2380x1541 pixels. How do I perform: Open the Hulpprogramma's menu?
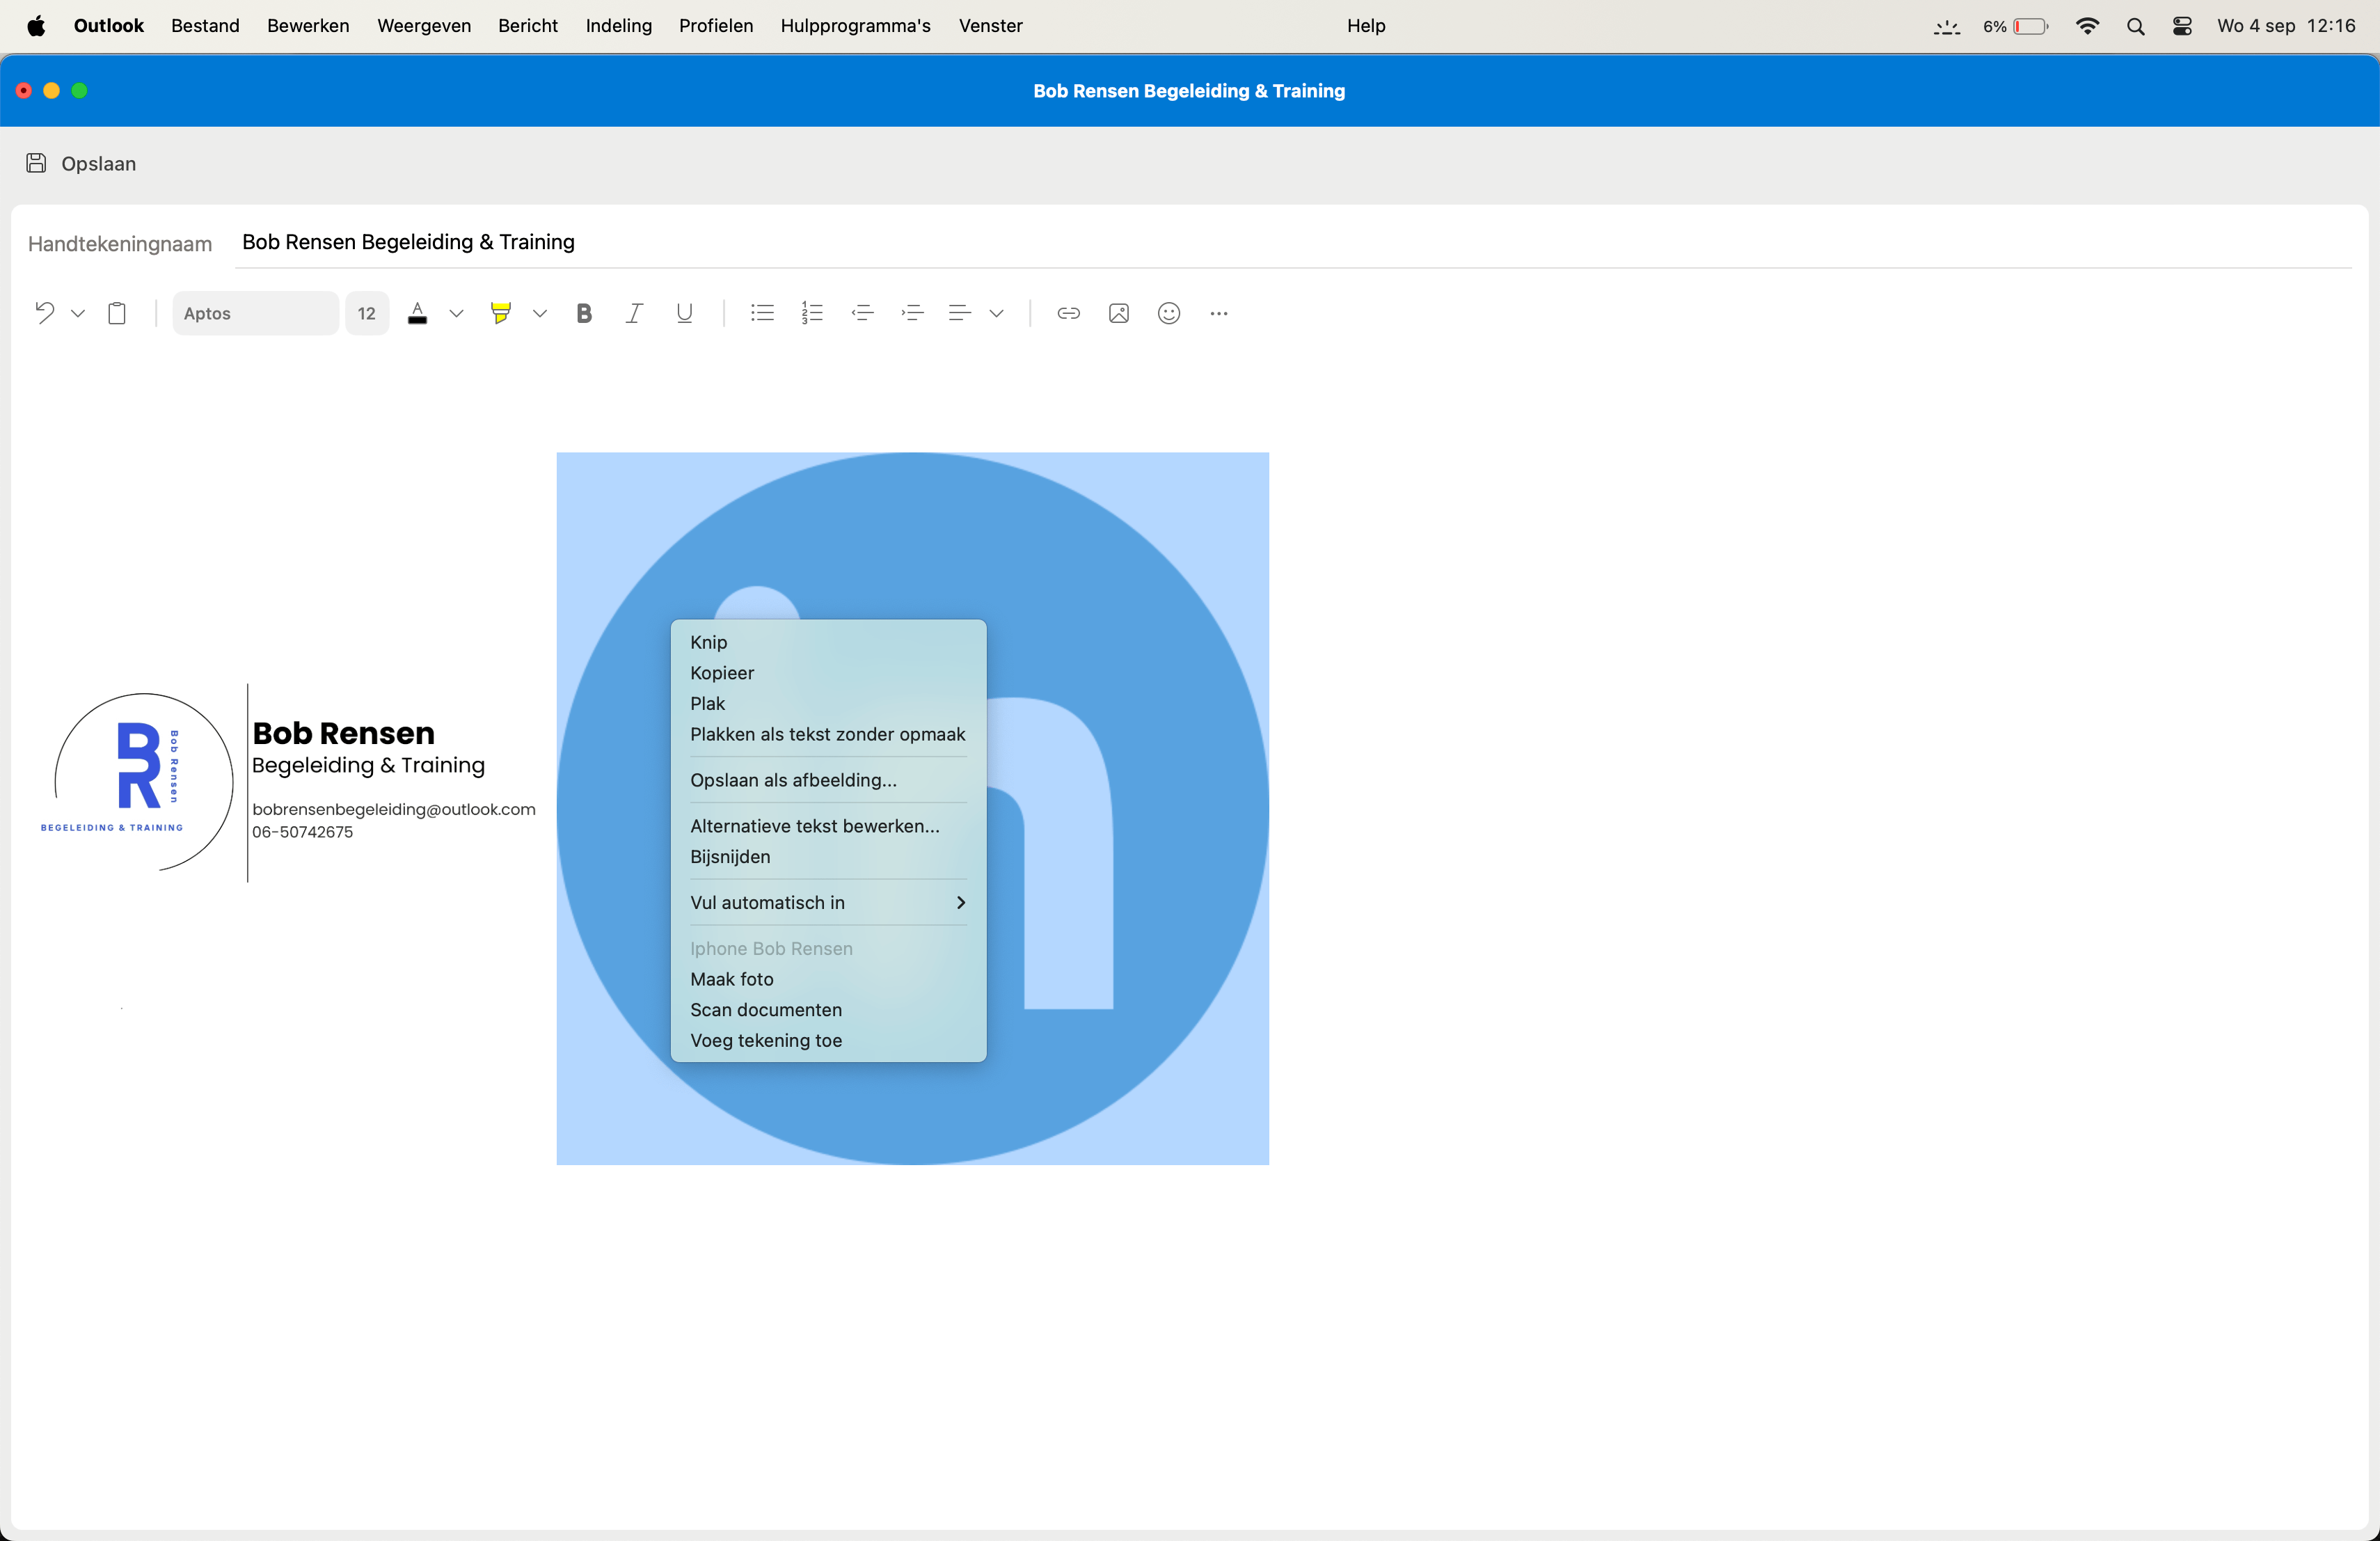856,26
